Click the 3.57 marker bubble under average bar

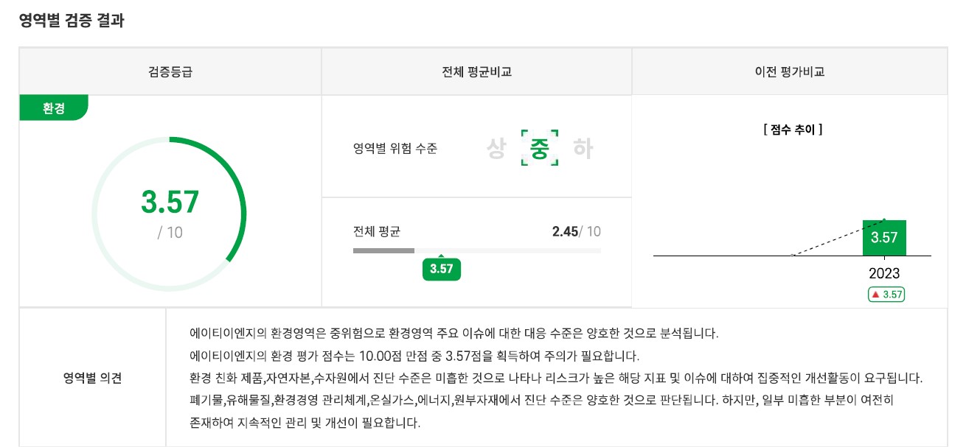coord(442,268)
